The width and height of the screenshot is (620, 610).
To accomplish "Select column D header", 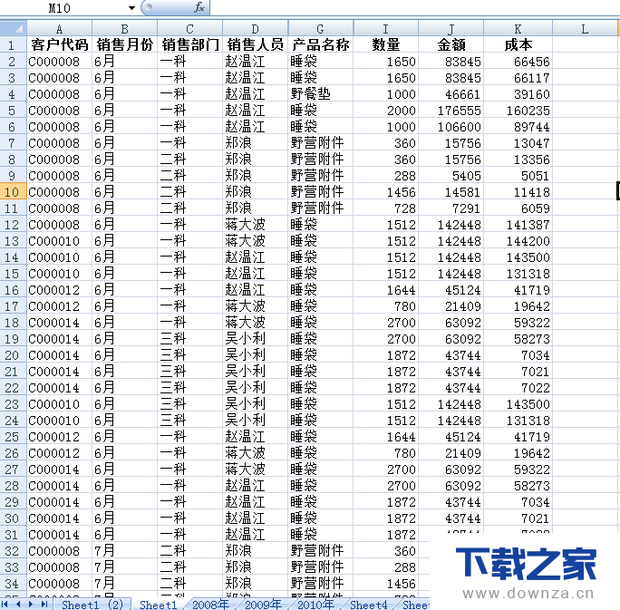I will point(255,28).
